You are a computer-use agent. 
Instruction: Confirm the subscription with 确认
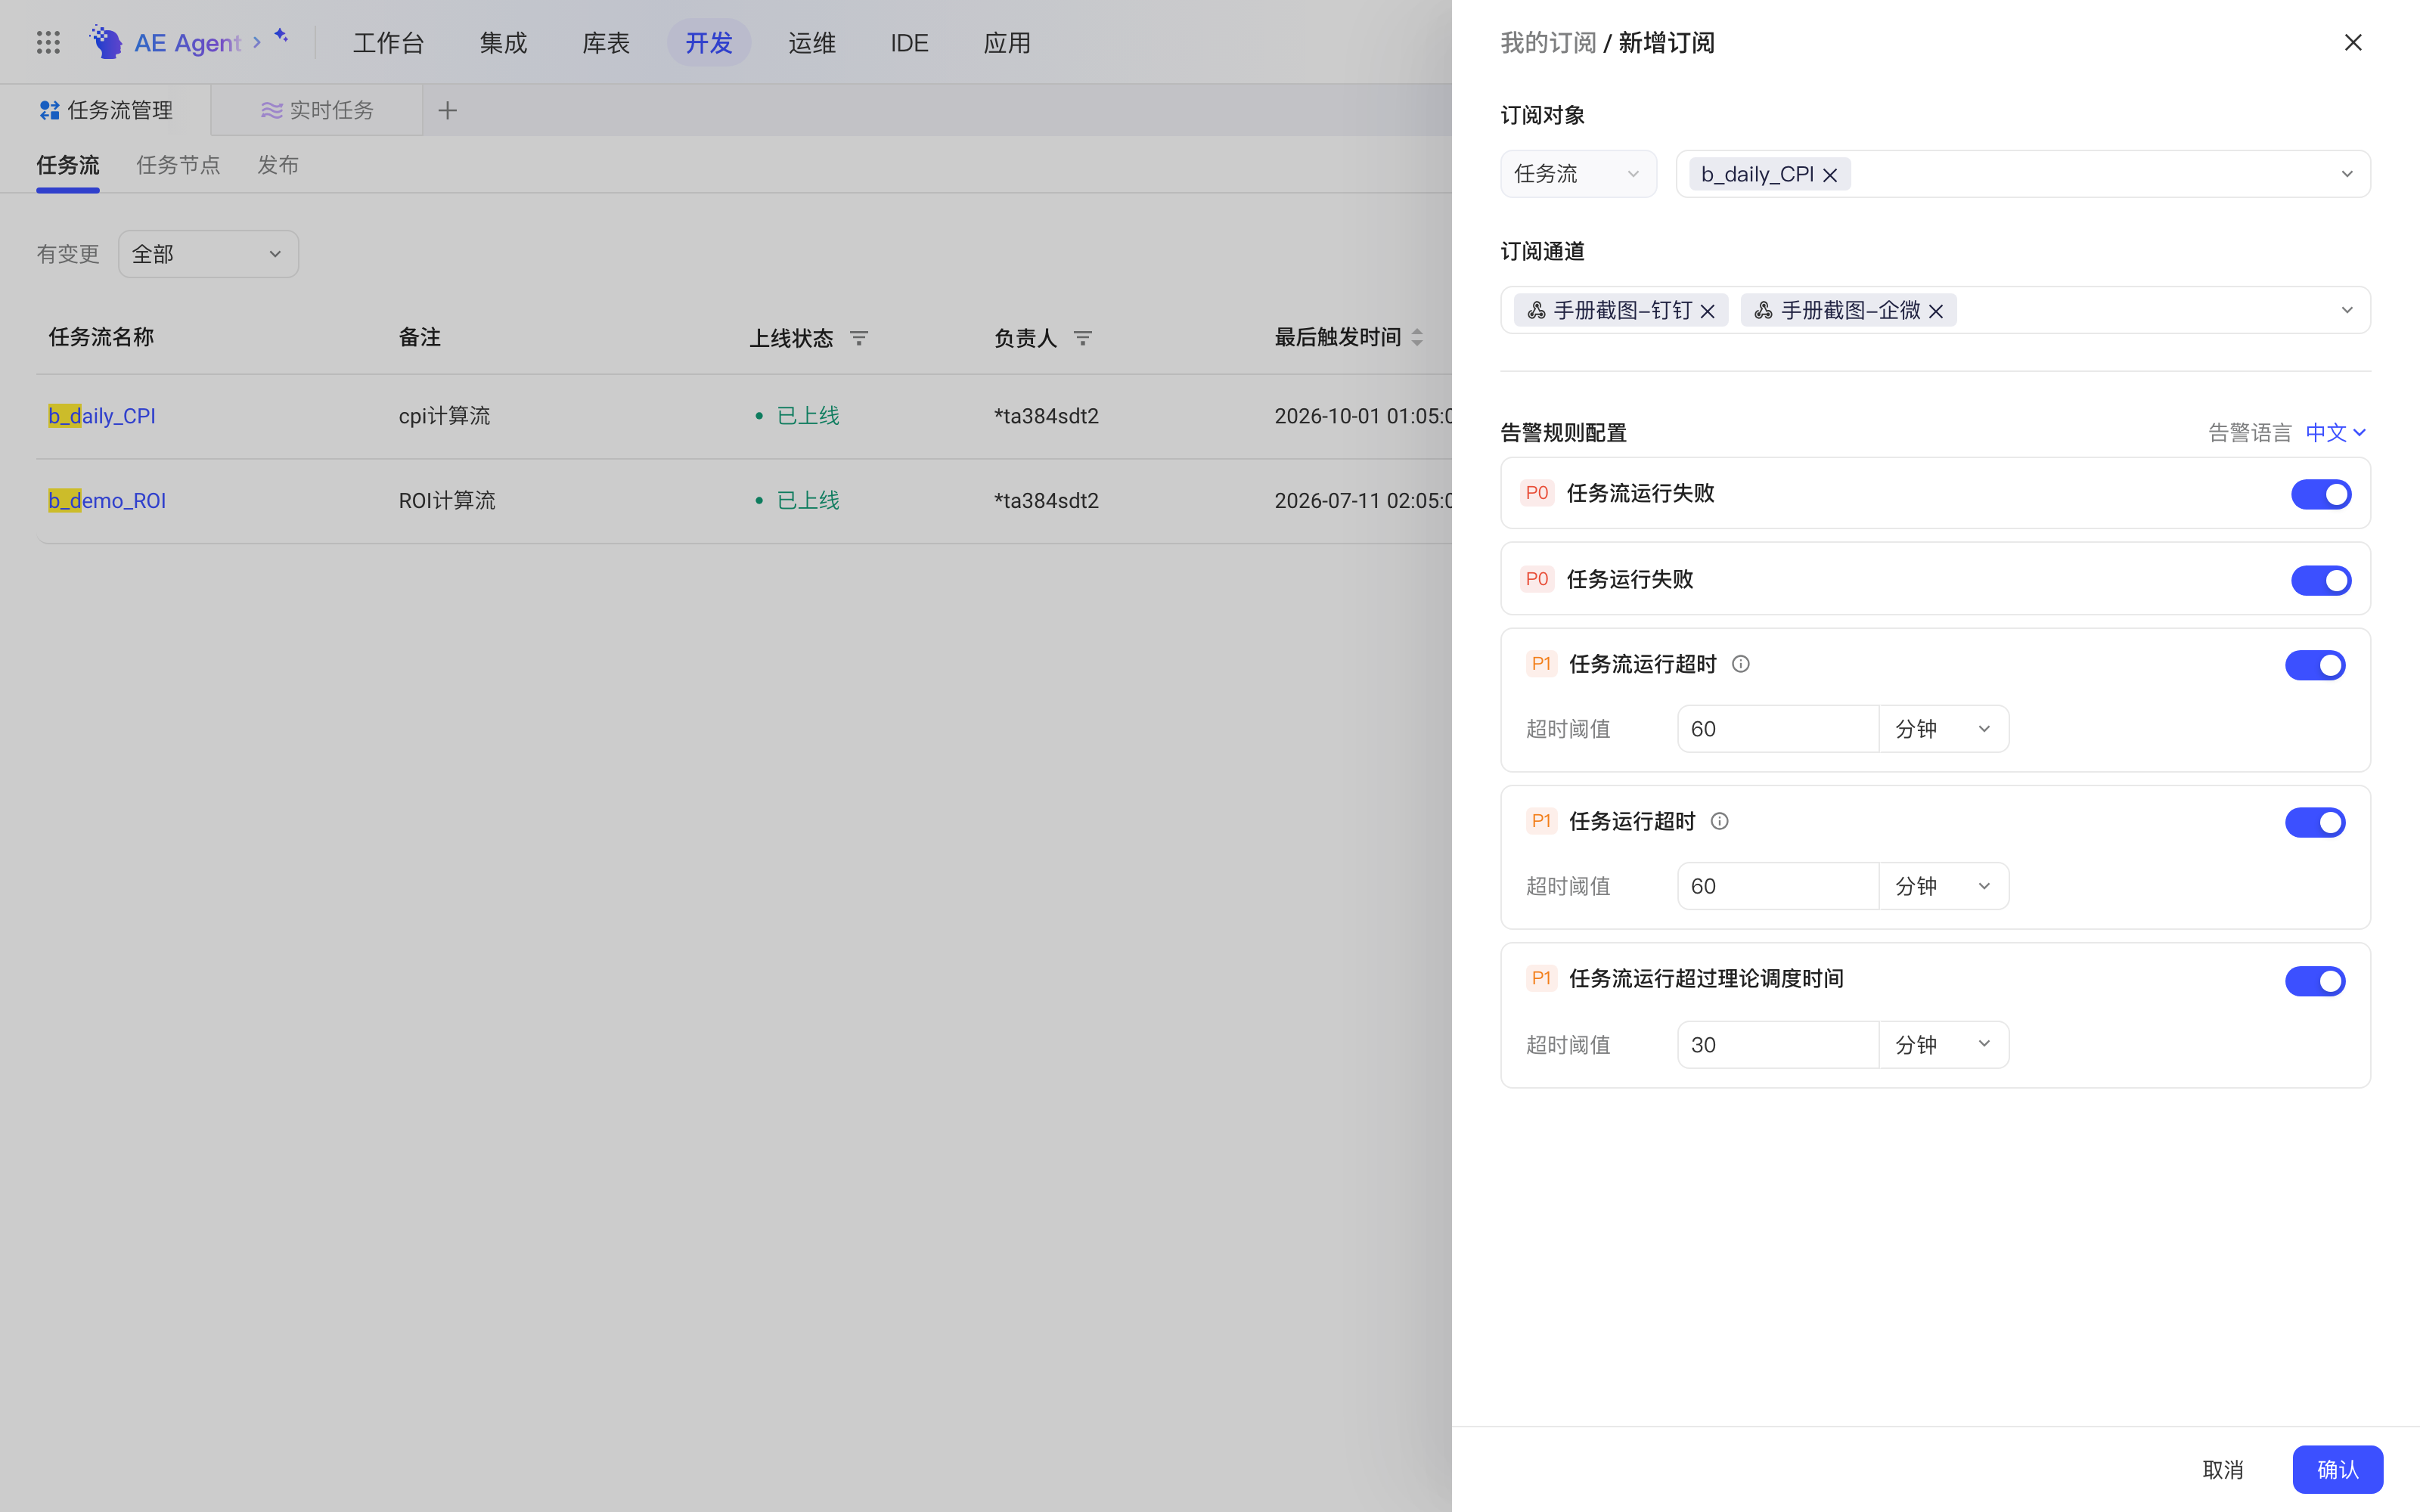click(2337, 1469)
